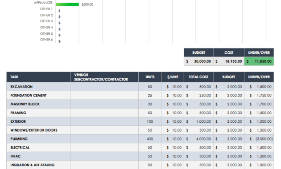
Task: Select the $18,950.00 total cost cell
Action: click(229, 61)
